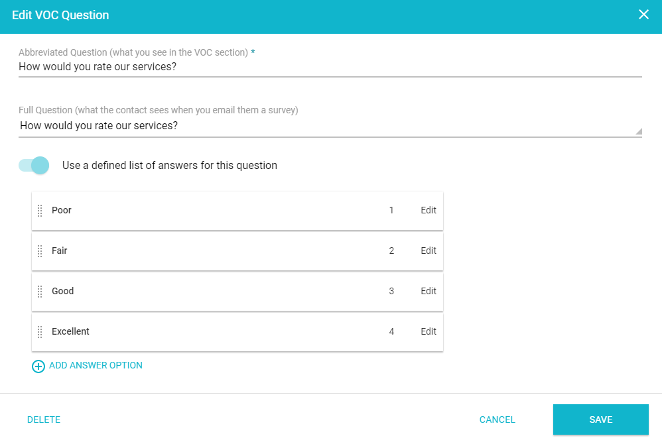Click the drag handle beside Fair
Screen dimensions: 662x444
point(41,250)
